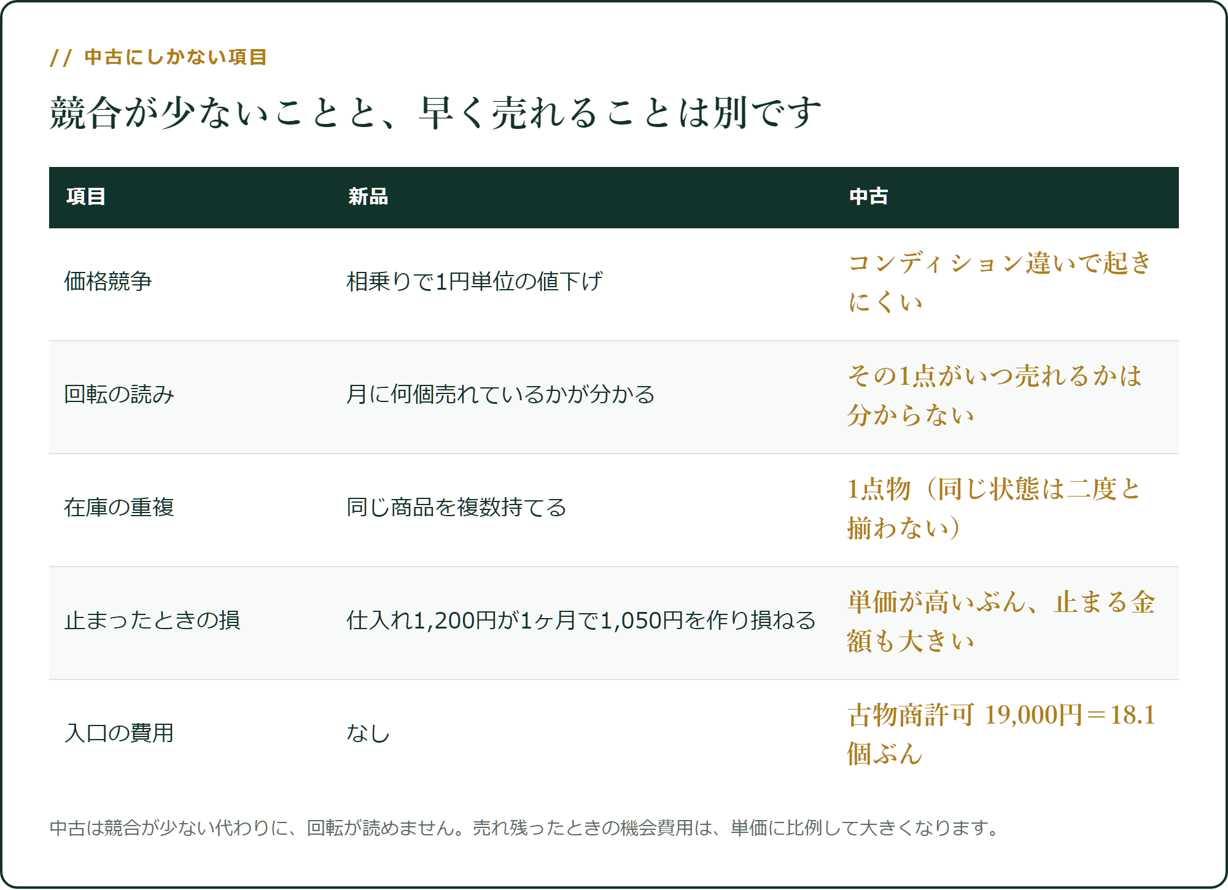The width and height of the screenshot is (1228, 890).
Task: Select the 入口の費用 row label
Action: click(x=119, y=733)
